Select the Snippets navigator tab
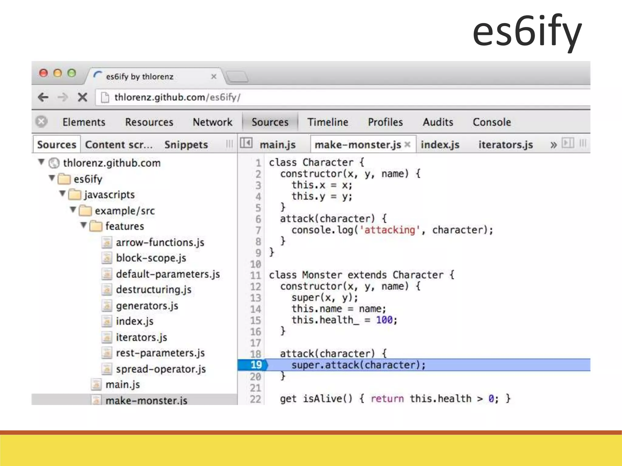The image size is (622, 466). pos(186,145)
